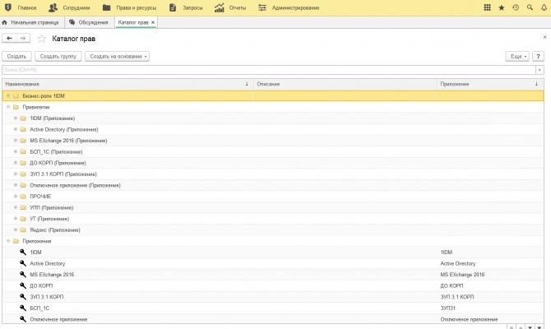This screenshot has height=329, width=551.
Task: Click the help question mark button
Action: coord(538,56)
